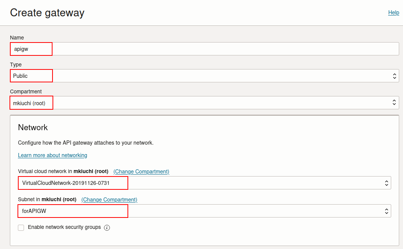Click the arrow icon of Subnet selector
403x249 pixels.
tap(386, 211)
